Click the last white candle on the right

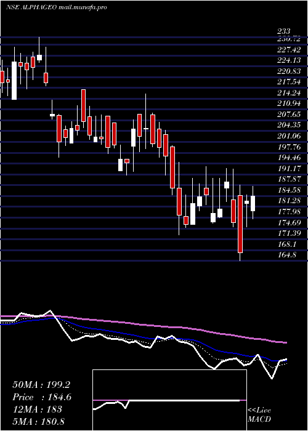pyautogui.click(x=253, y=203)
